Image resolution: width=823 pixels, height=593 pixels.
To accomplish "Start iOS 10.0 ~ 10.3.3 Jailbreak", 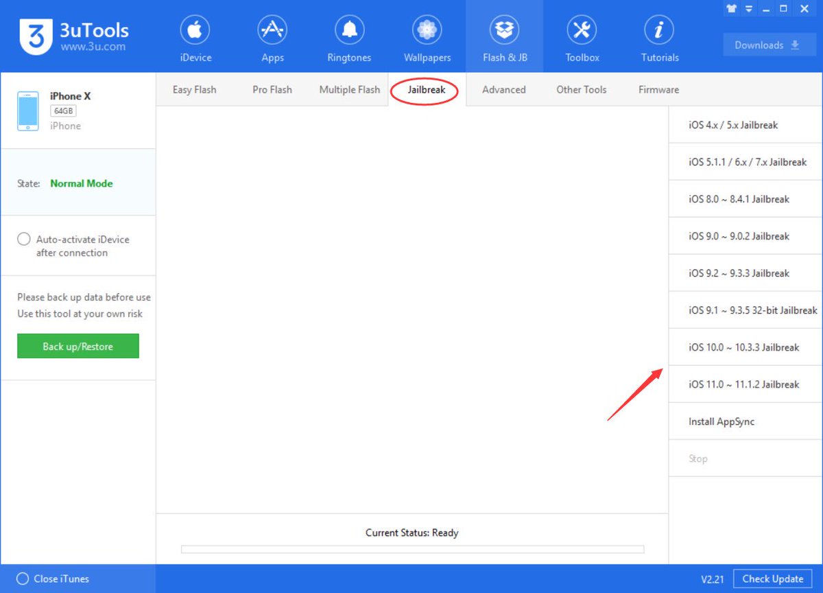I will coord(746,347).
